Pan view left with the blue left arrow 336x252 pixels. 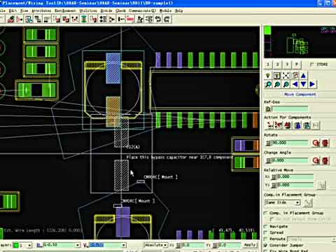pyautogui.click(x=295, y=84)
